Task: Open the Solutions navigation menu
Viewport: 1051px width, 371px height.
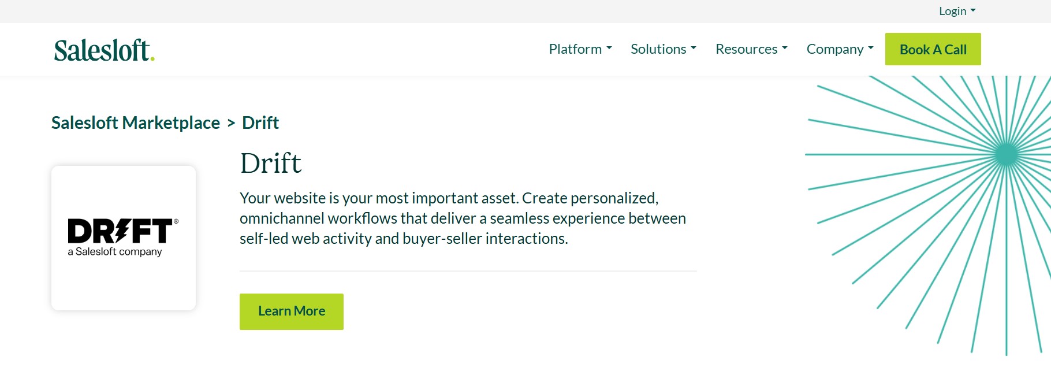Action: 664,49
